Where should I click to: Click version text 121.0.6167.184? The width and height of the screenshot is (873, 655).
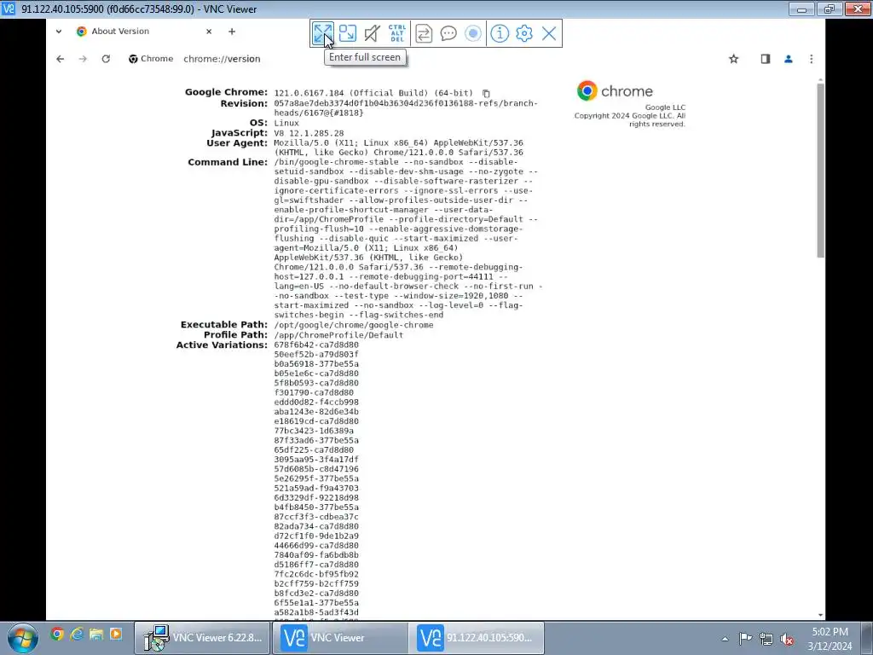[x=309, y=93]
